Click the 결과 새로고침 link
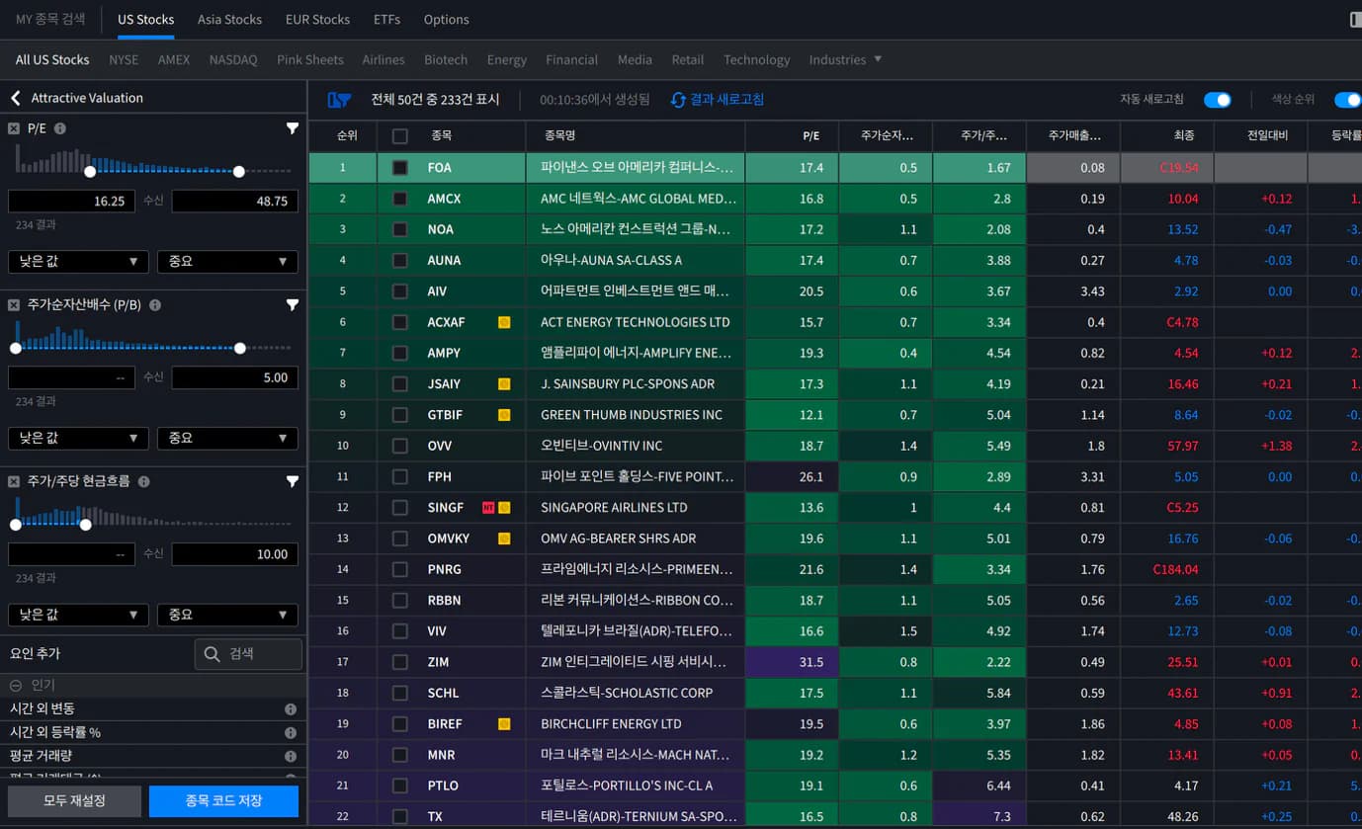This screenshot has height=829, width=1362. click(726, 100)
